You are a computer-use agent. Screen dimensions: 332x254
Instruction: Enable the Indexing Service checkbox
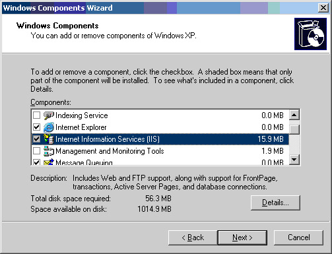[36, 115]
